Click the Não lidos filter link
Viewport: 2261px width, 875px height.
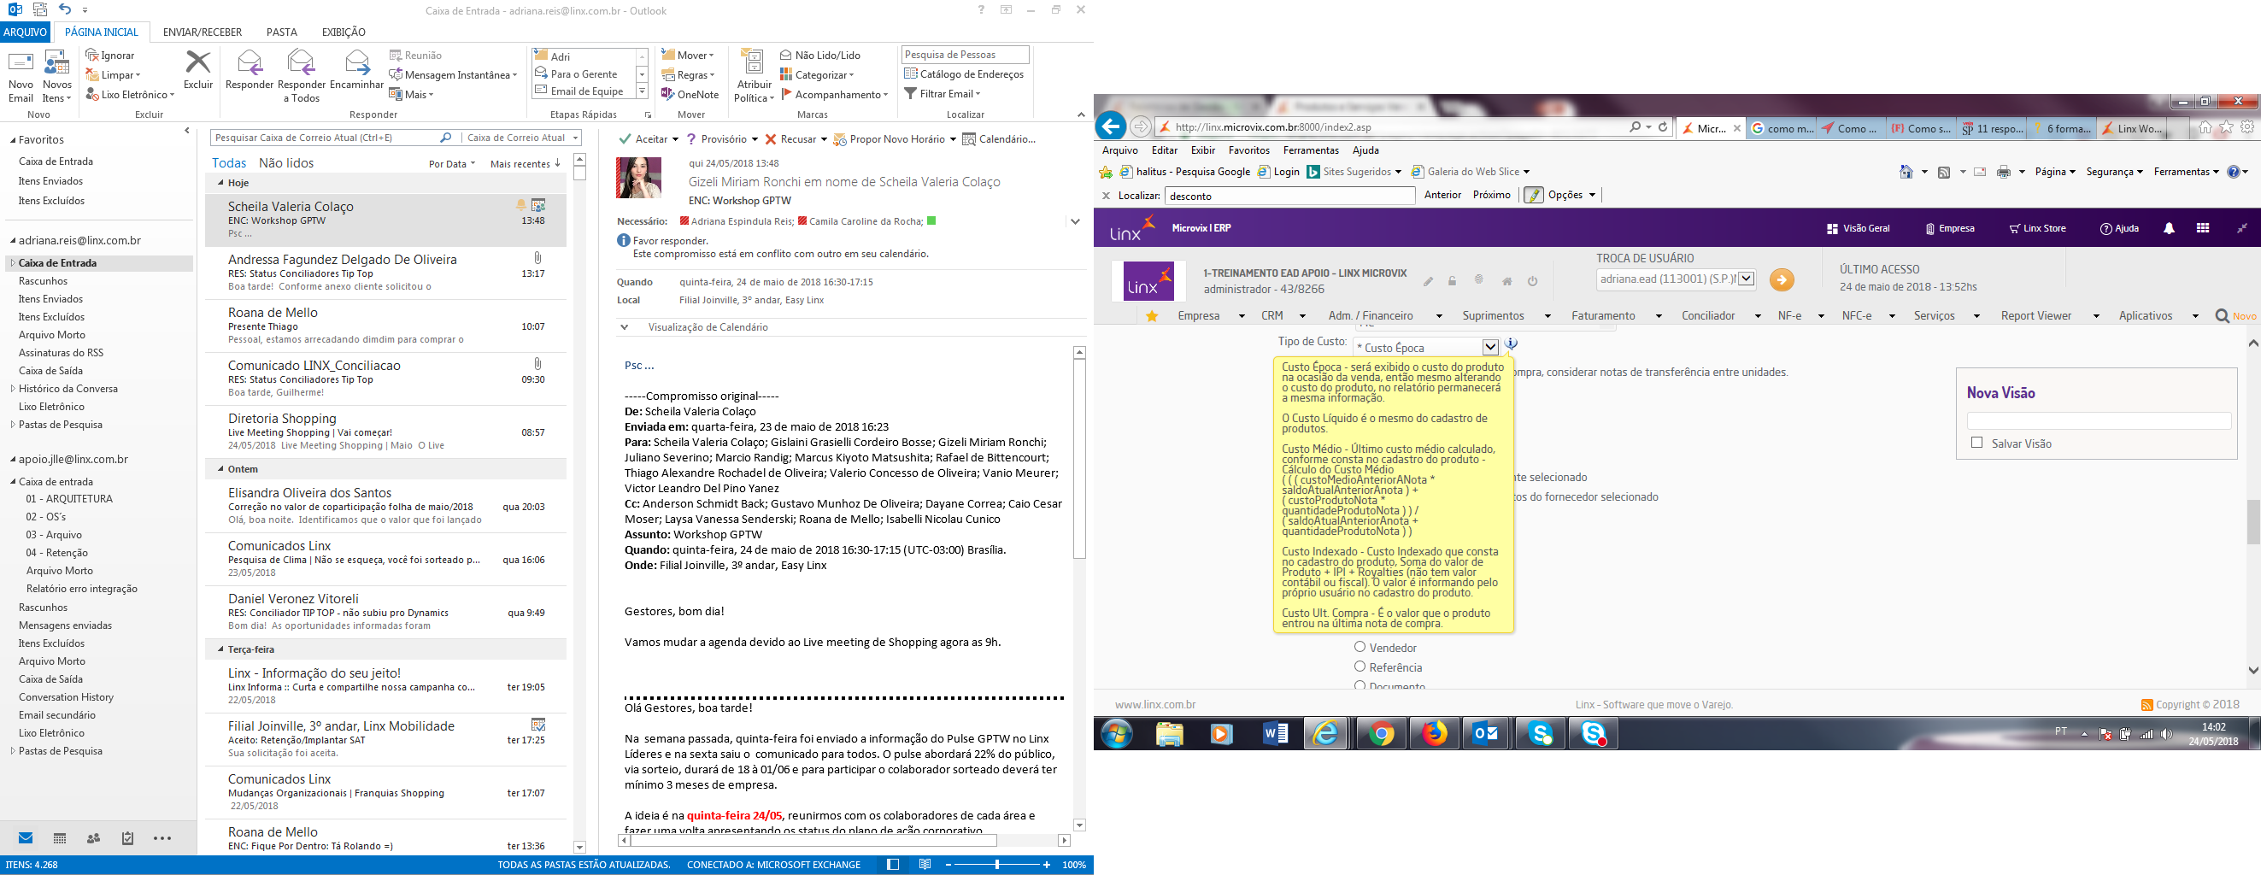[286, 163]
